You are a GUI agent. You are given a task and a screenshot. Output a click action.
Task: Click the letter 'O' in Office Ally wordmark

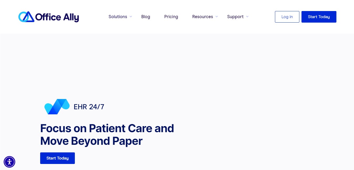click(x=39, y=17)
